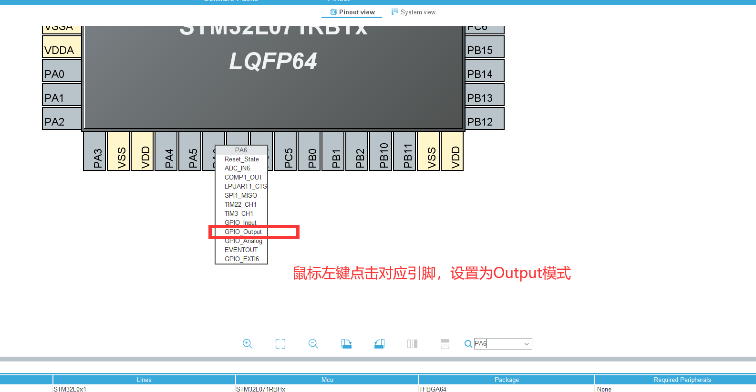Click the pin search magnifier icon
The height and width of the screenshot is (392, 756).
468,344
